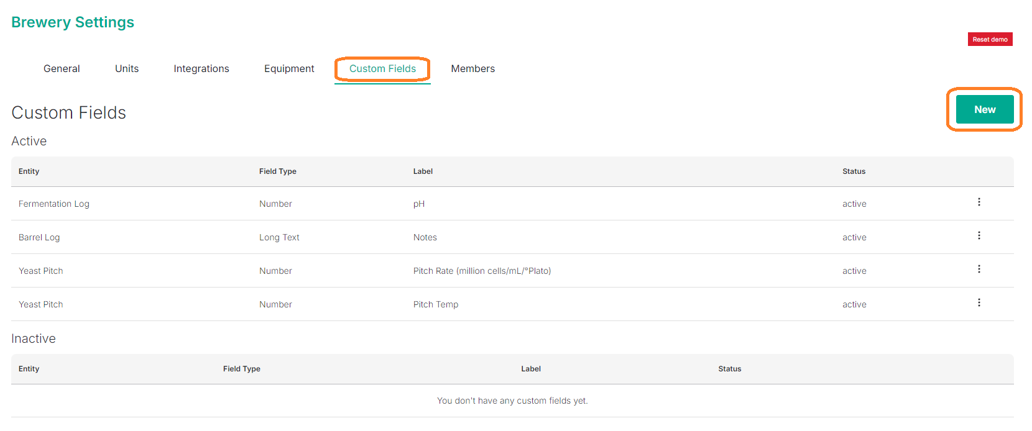Viewport: 1032px width, 431px height.
Task: Click Yeast Pitch in the Pitch Temp row
Action: click(41, 304)
